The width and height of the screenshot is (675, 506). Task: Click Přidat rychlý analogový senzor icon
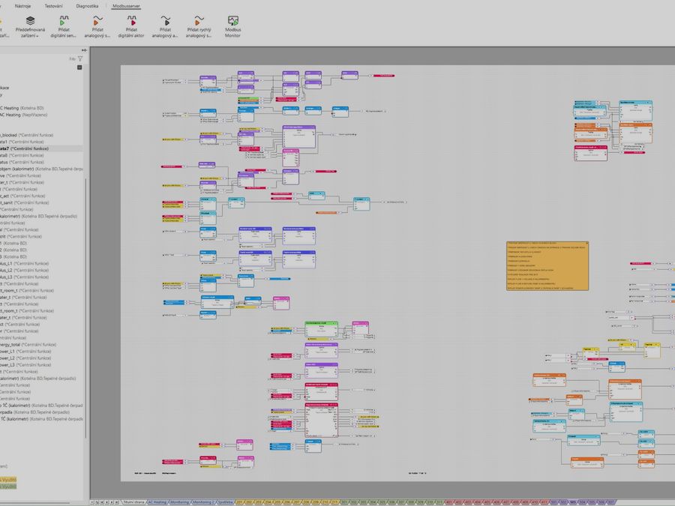[199, 21]
